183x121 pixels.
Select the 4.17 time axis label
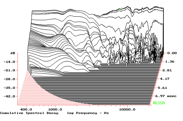tap(164, 79)
